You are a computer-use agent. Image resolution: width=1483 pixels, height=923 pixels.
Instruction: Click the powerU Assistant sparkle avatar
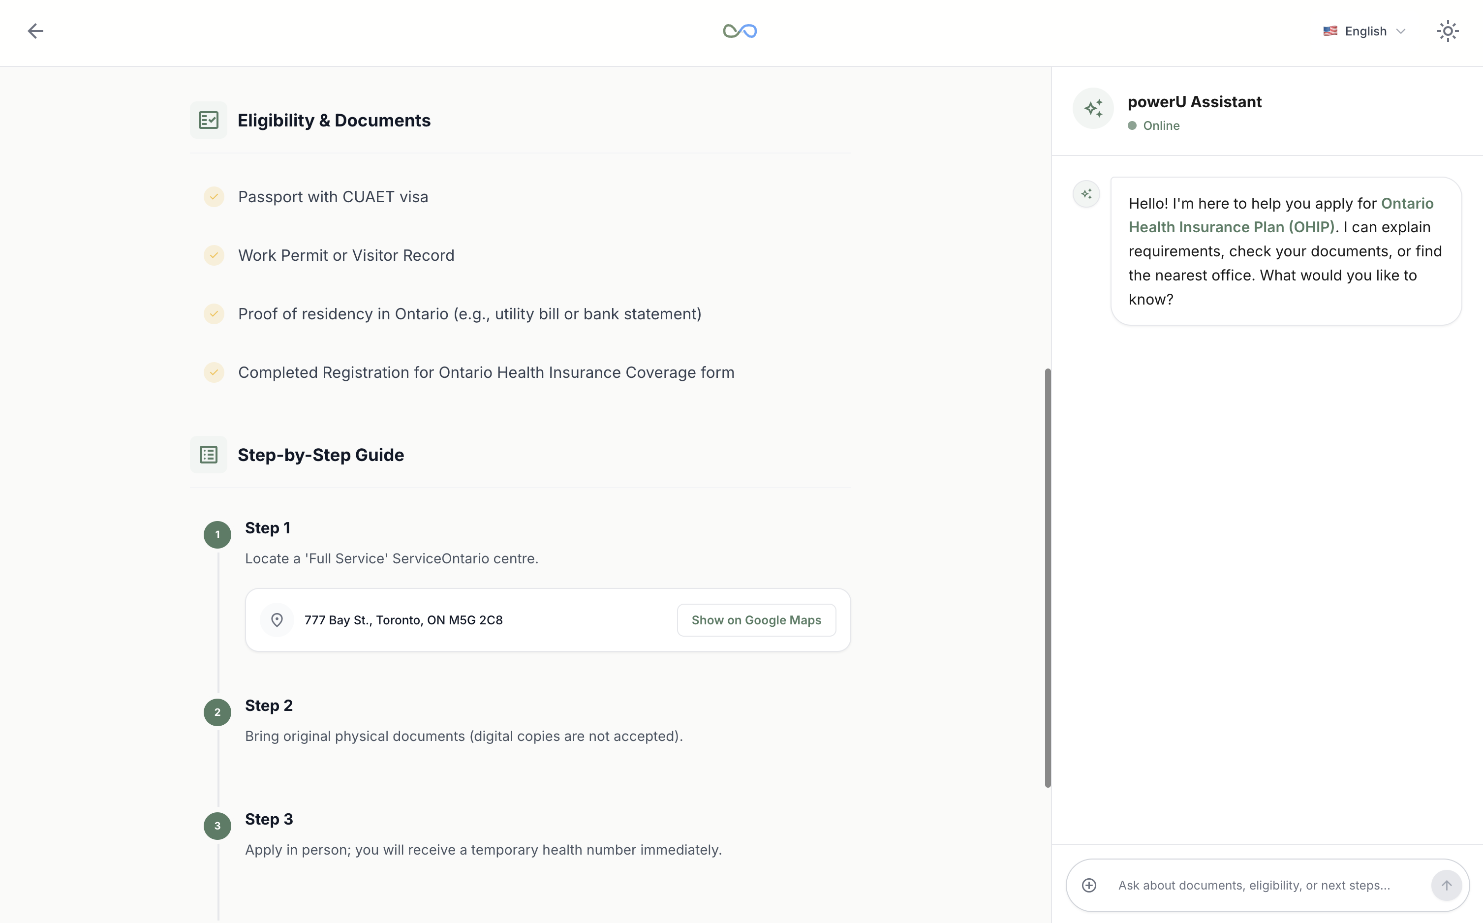coord(1093,109)
